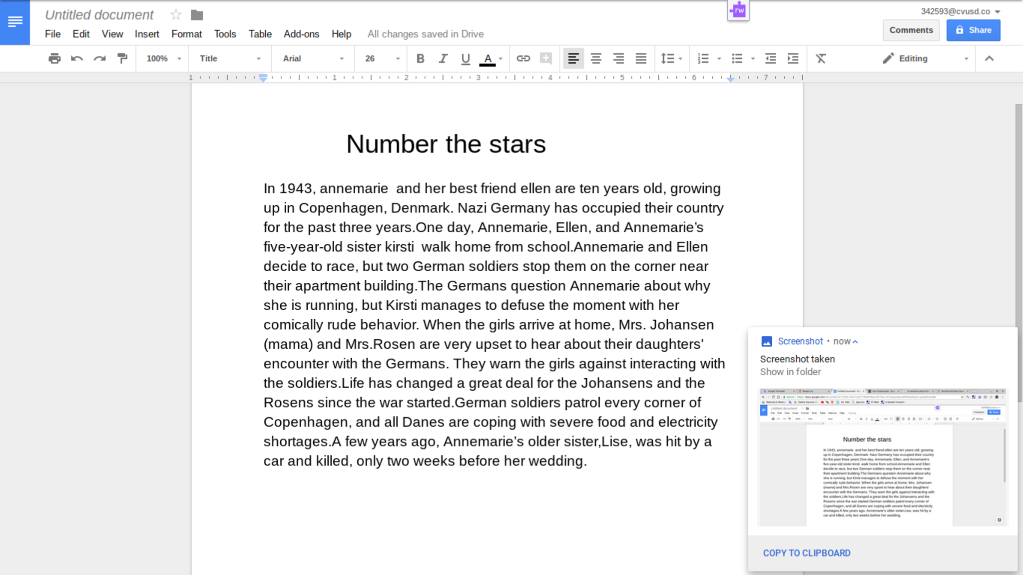
Task: Click the increase indent icon
Action: point(793,58)
